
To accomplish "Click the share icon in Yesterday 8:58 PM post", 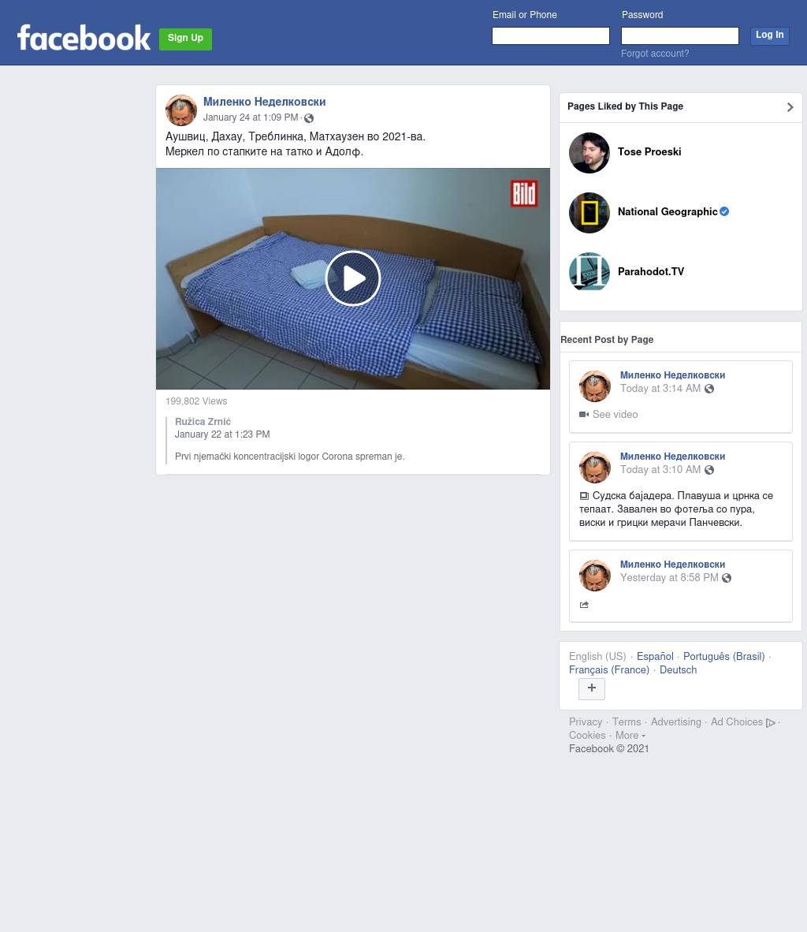I will [x=584, y=605].
